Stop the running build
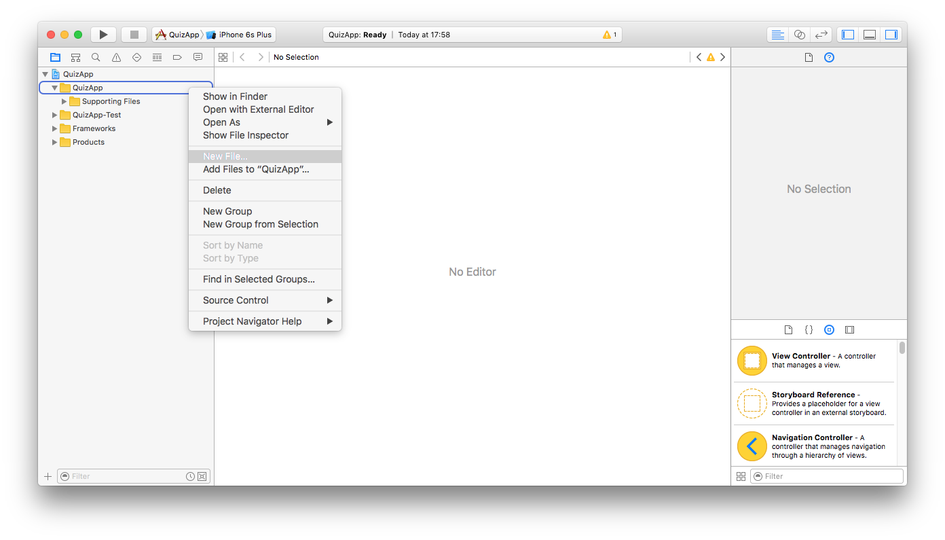Screen dimensions: 945x540 pos(134,35)
